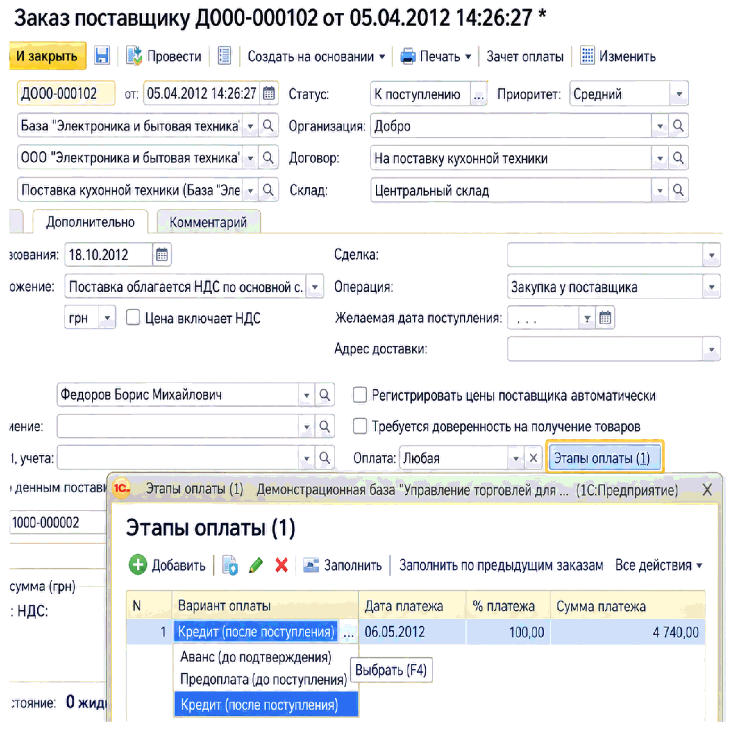Open Все действия menu
This screenshot has height=731, width=731.
click(659, 565)
